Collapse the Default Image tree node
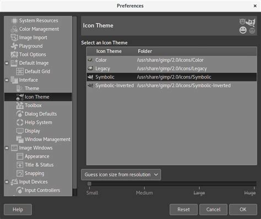261x219 pixels. pyautogui.click(x=7, y=63)
